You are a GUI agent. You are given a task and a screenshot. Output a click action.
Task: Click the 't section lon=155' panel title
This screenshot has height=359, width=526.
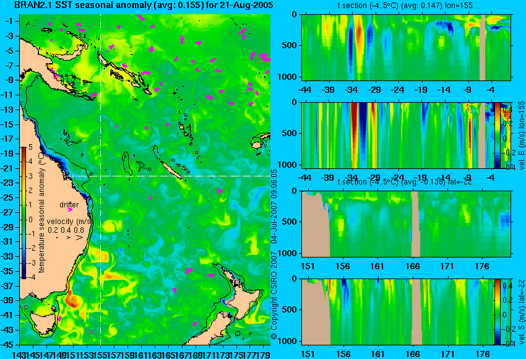[405, 6]
